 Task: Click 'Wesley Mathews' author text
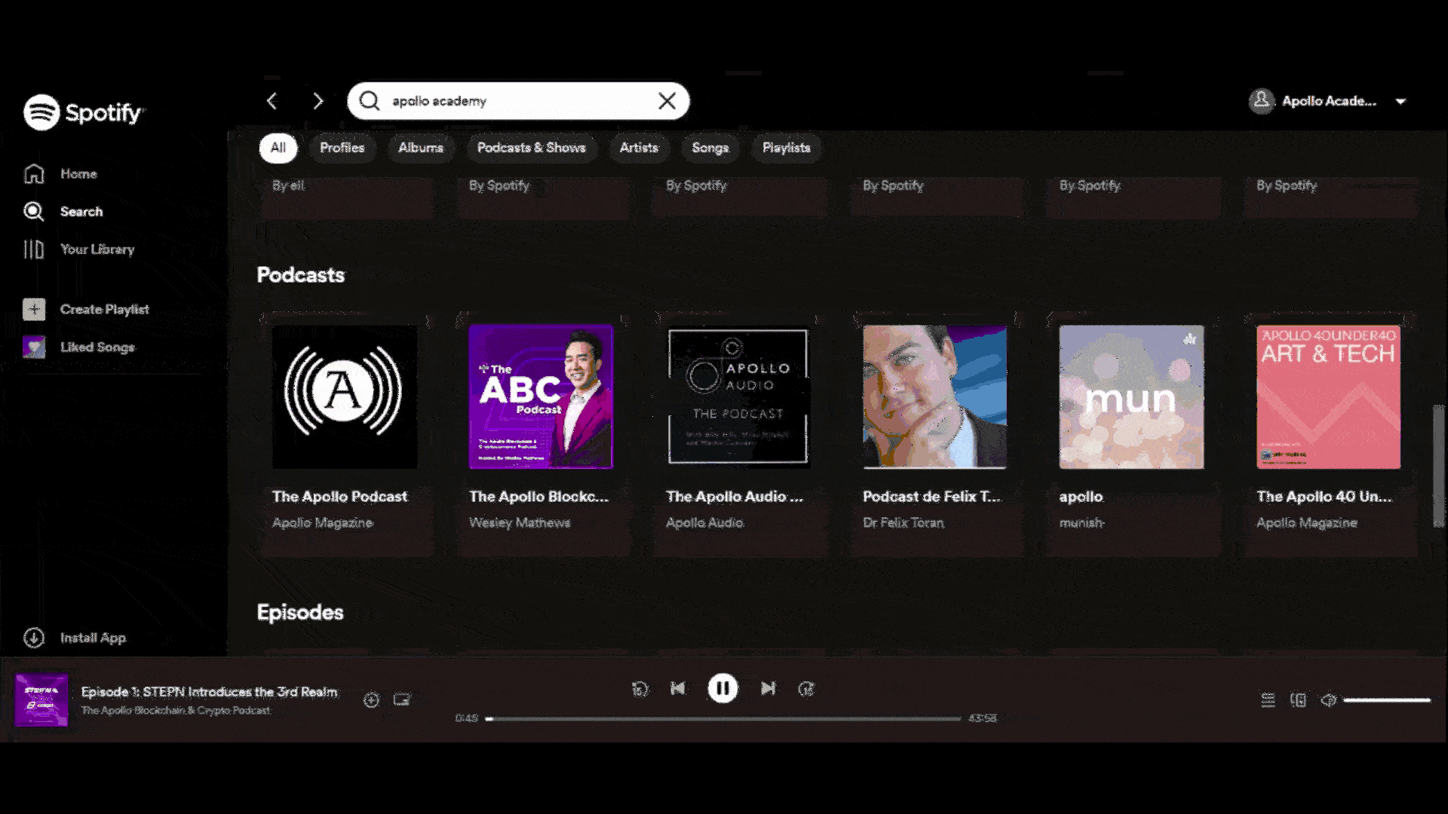point(520,523)
